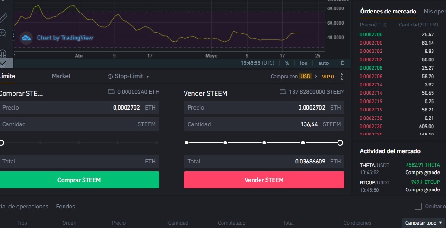Toggle log scale on chart

tap(304, 63)
